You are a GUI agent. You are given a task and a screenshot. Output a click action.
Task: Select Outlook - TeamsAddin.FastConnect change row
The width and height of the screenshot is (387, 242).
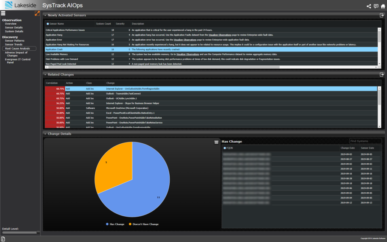pos(211,94)
